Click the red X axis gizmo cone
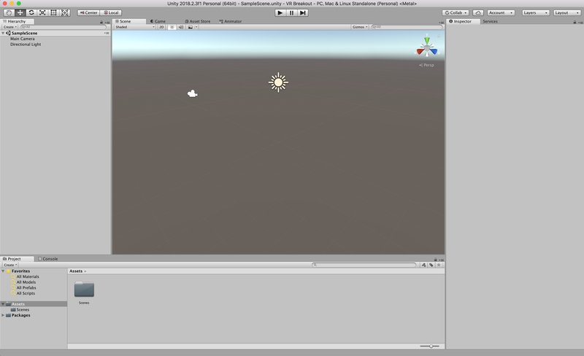Viewport: 584px width, 356px height. [x=420, y=51]
